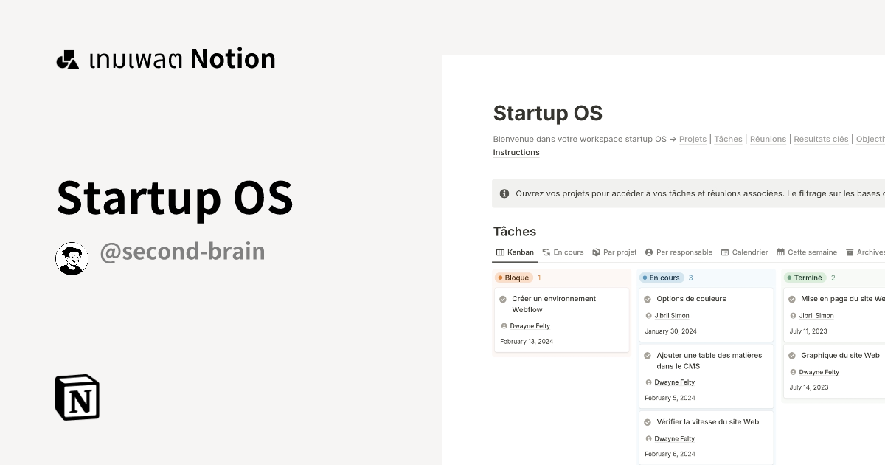
Task: Open the Terminé status pill
Action: click(807, 278)
